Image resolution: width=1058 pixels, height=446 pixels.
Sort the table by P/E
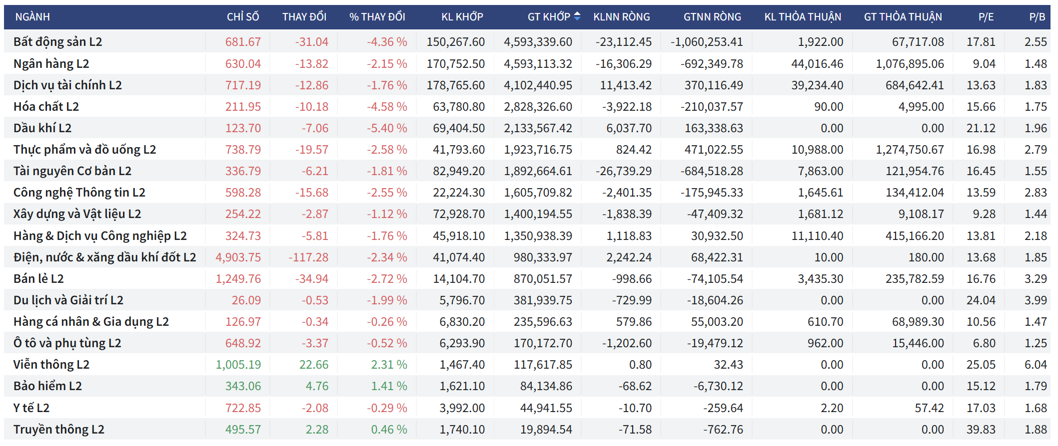coord(986,17)
